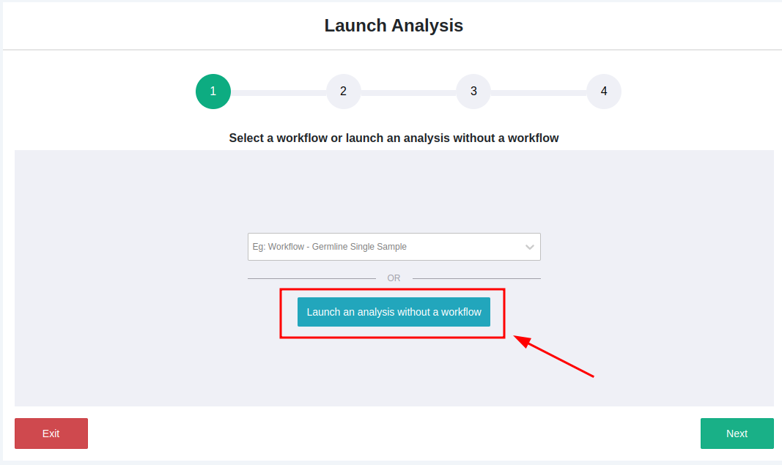Screen dimensions: 782x465
Task: Jump to step 2 in the wizard
Action: point(343,92)
